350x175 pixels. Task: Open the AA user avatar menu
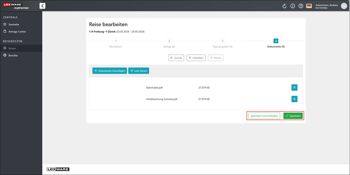[x=344, y=6]
